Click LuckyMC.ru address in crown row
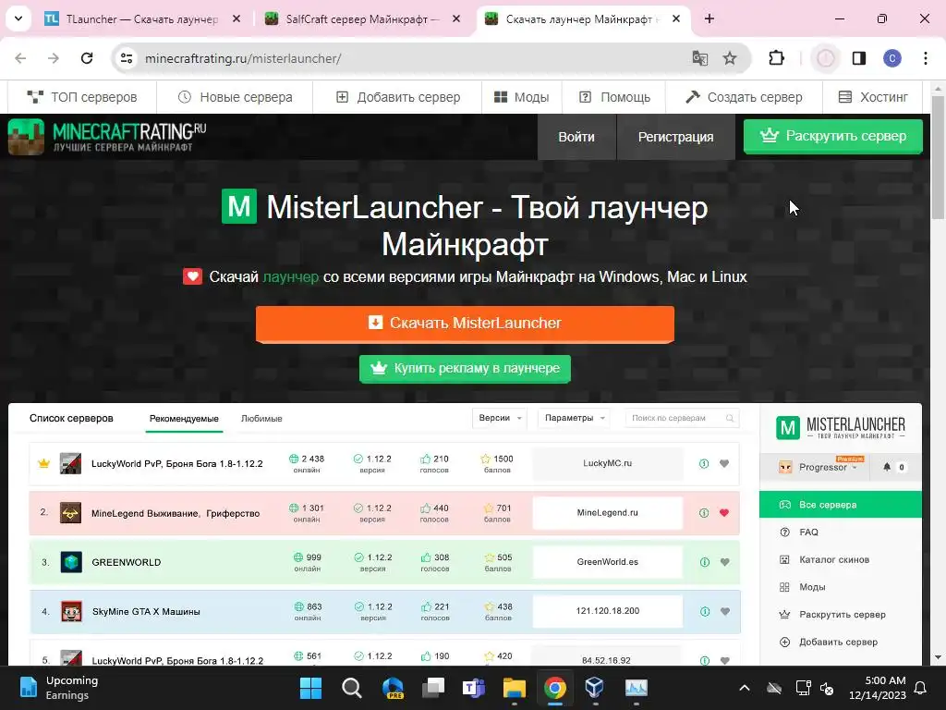This screenshot has height=710, width=946. click(x=608, y=464)
